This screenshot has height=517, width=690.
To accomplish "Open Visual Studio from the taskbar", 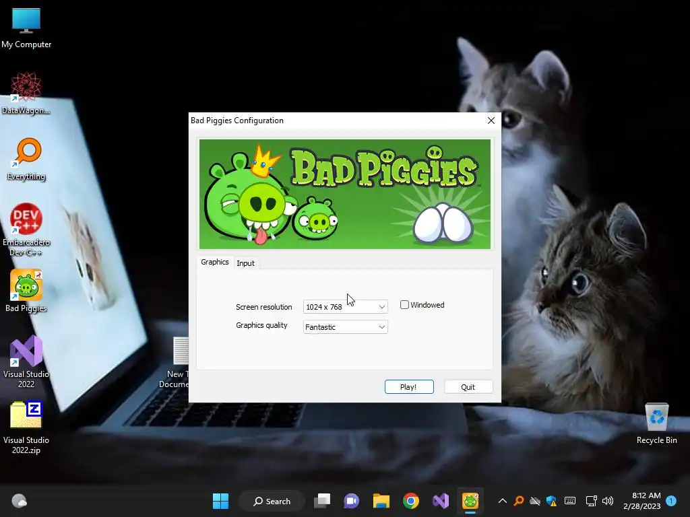I will pyautogui.click(x=441, y=501).
